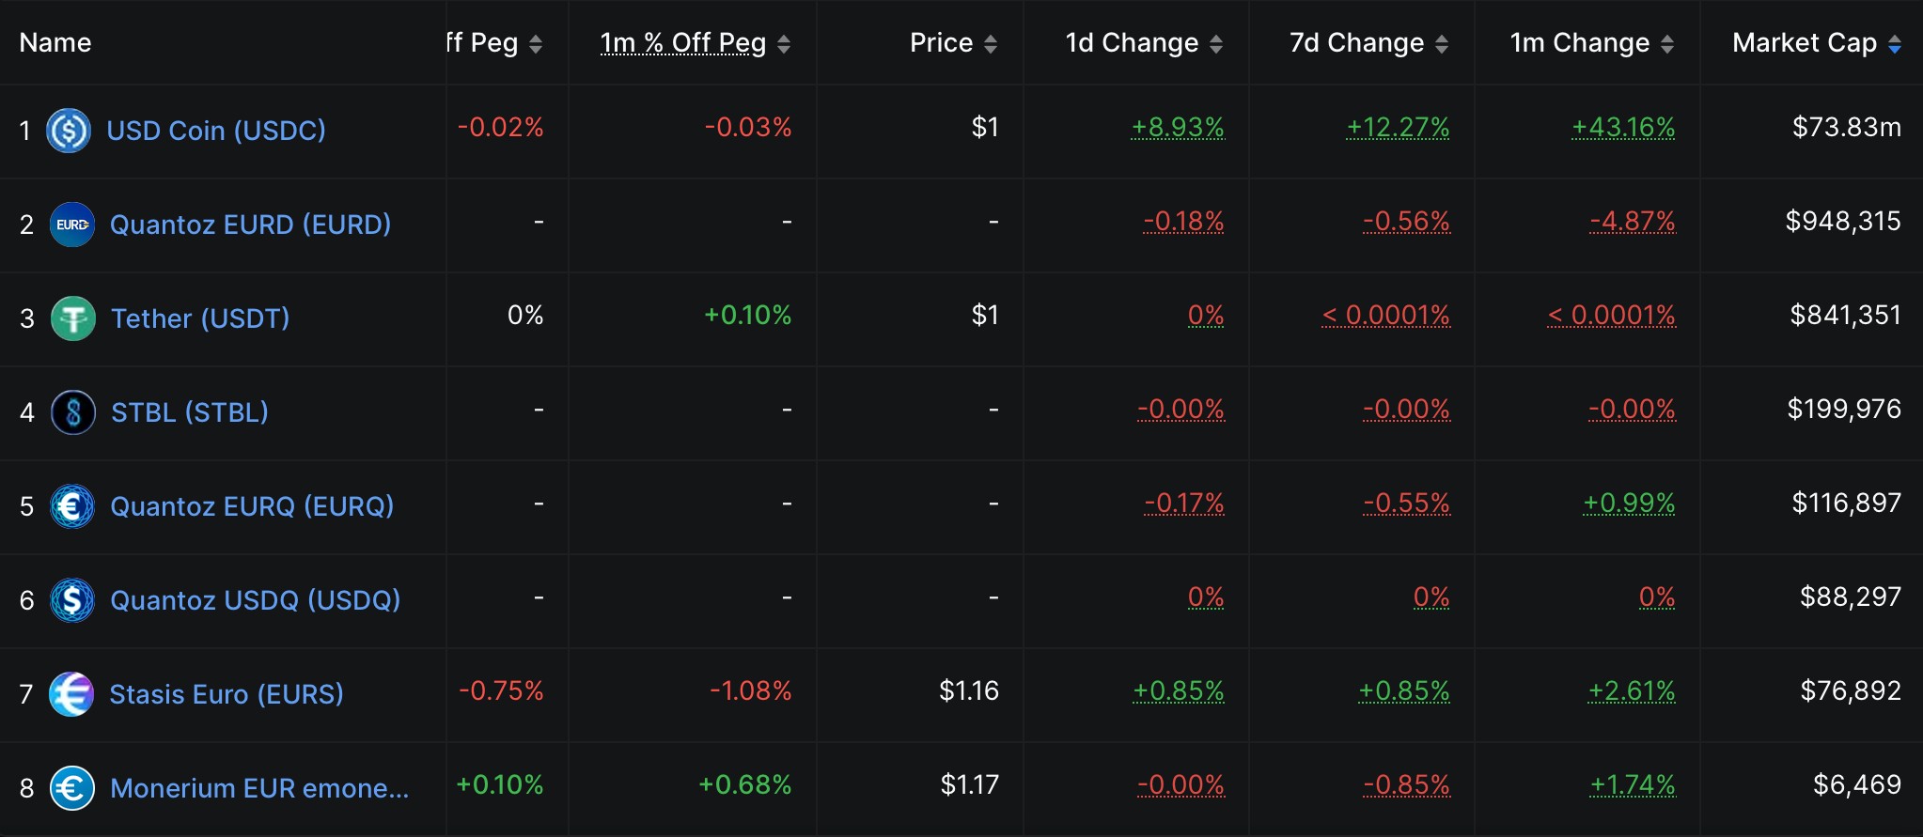Image resolution: width=1923 pixels, height=837 pixels.
Task: Sort by Market Cap column arrow
Action: (x=1894, y=43)
